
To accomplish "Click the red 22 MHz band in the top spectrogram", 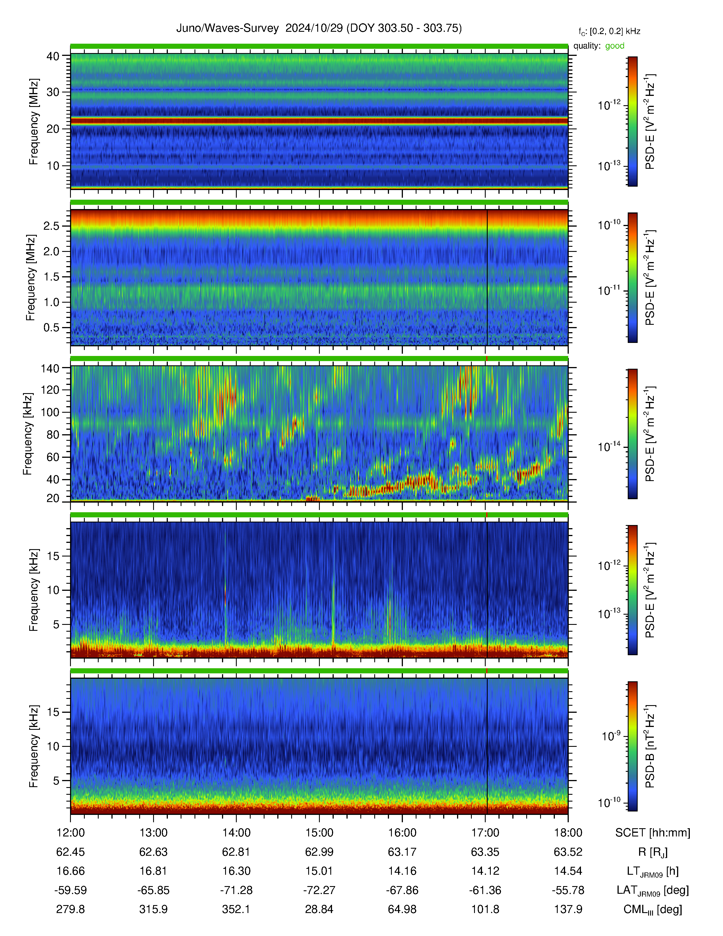I will [x=319, y=121].
